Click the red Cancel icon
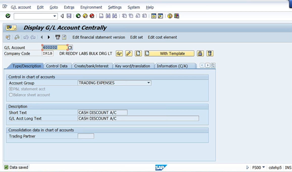 pos(92,16)
